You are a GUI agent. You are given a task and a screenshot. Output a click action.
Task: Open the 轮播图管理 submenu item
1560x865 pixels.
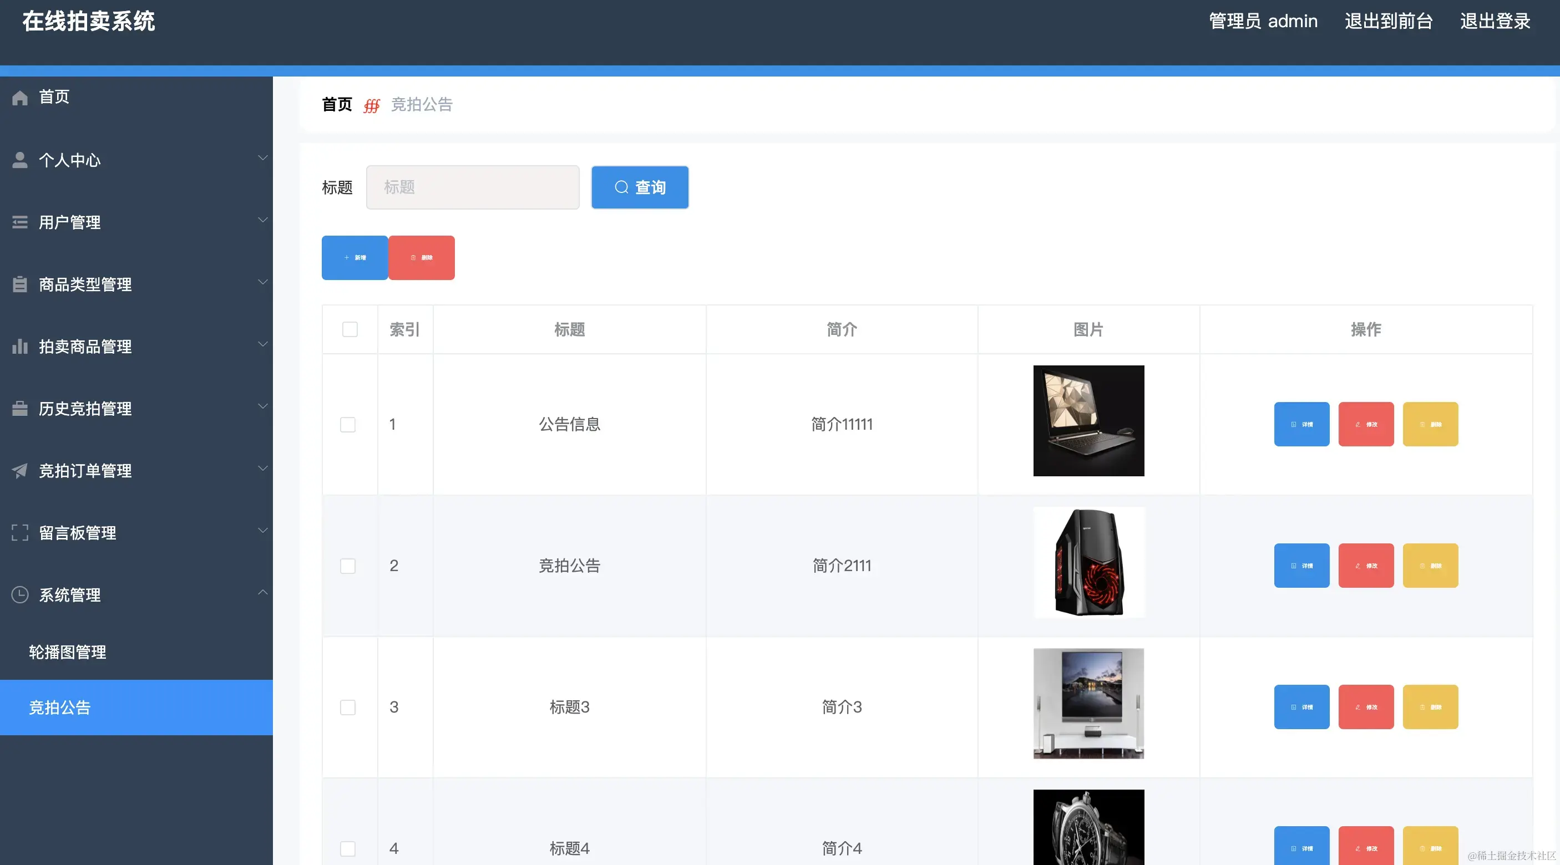tap(136, 652)
